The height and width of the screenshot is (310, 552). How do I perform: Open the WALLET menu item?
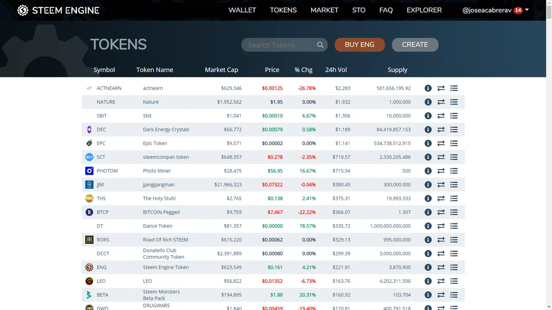tap(242, 10)
